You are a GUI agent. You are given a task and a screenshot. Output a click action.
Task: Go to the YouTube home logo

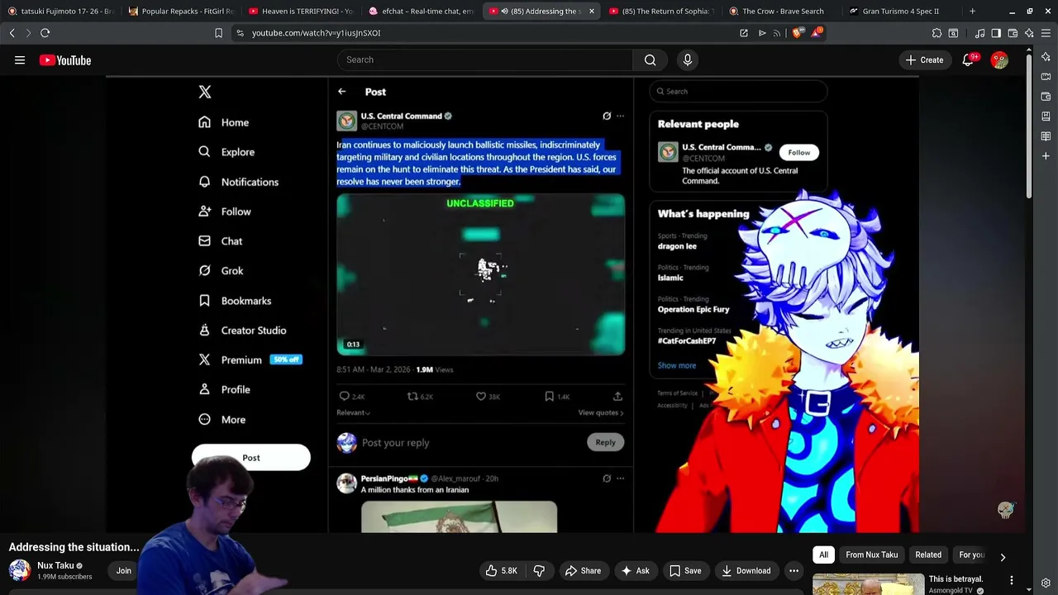point(65,59)
